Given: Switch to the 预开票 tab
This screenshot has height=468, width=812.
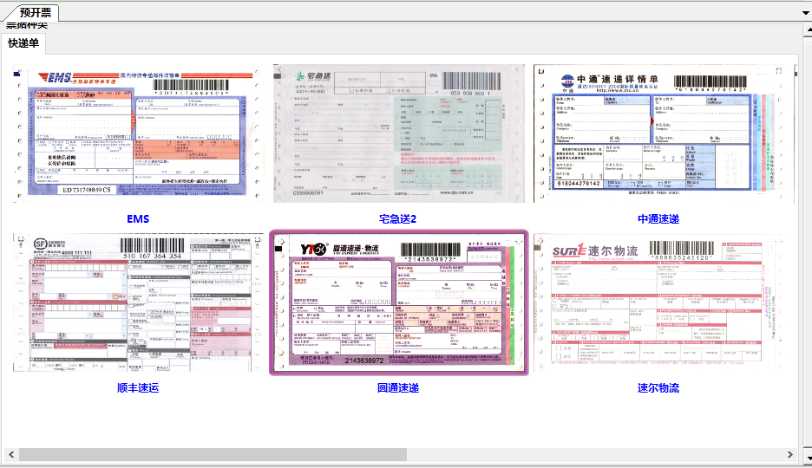Looking at the screenshot, I should [x=36, y=12].
